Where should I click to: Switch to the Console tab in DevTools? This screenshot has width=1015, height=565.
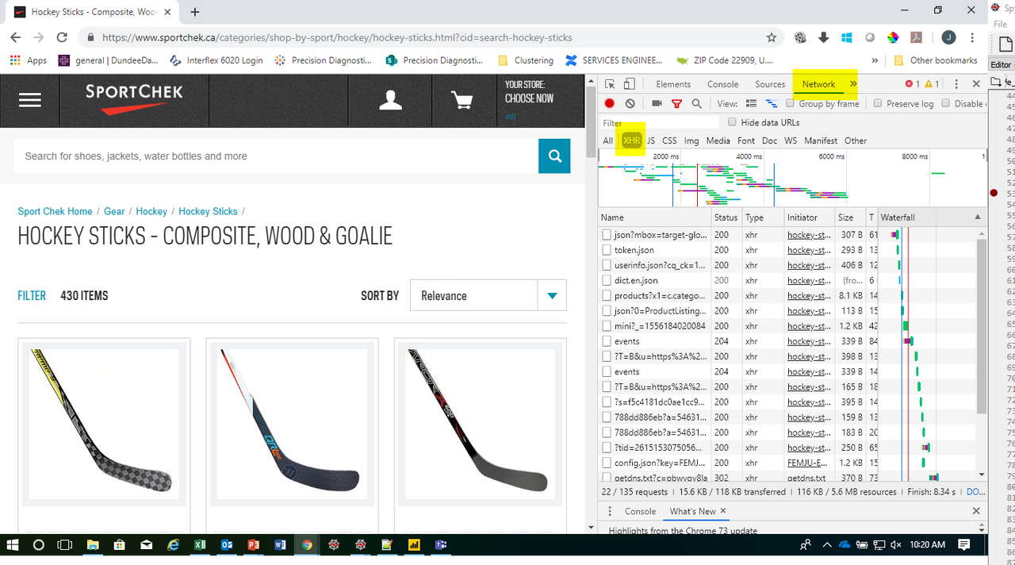(x=722, y=84)
